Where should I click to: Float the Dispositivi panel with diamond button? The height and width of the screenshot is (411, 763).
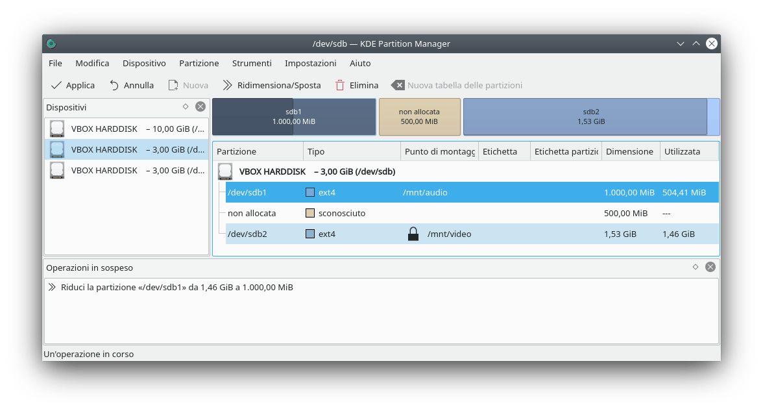186,106
